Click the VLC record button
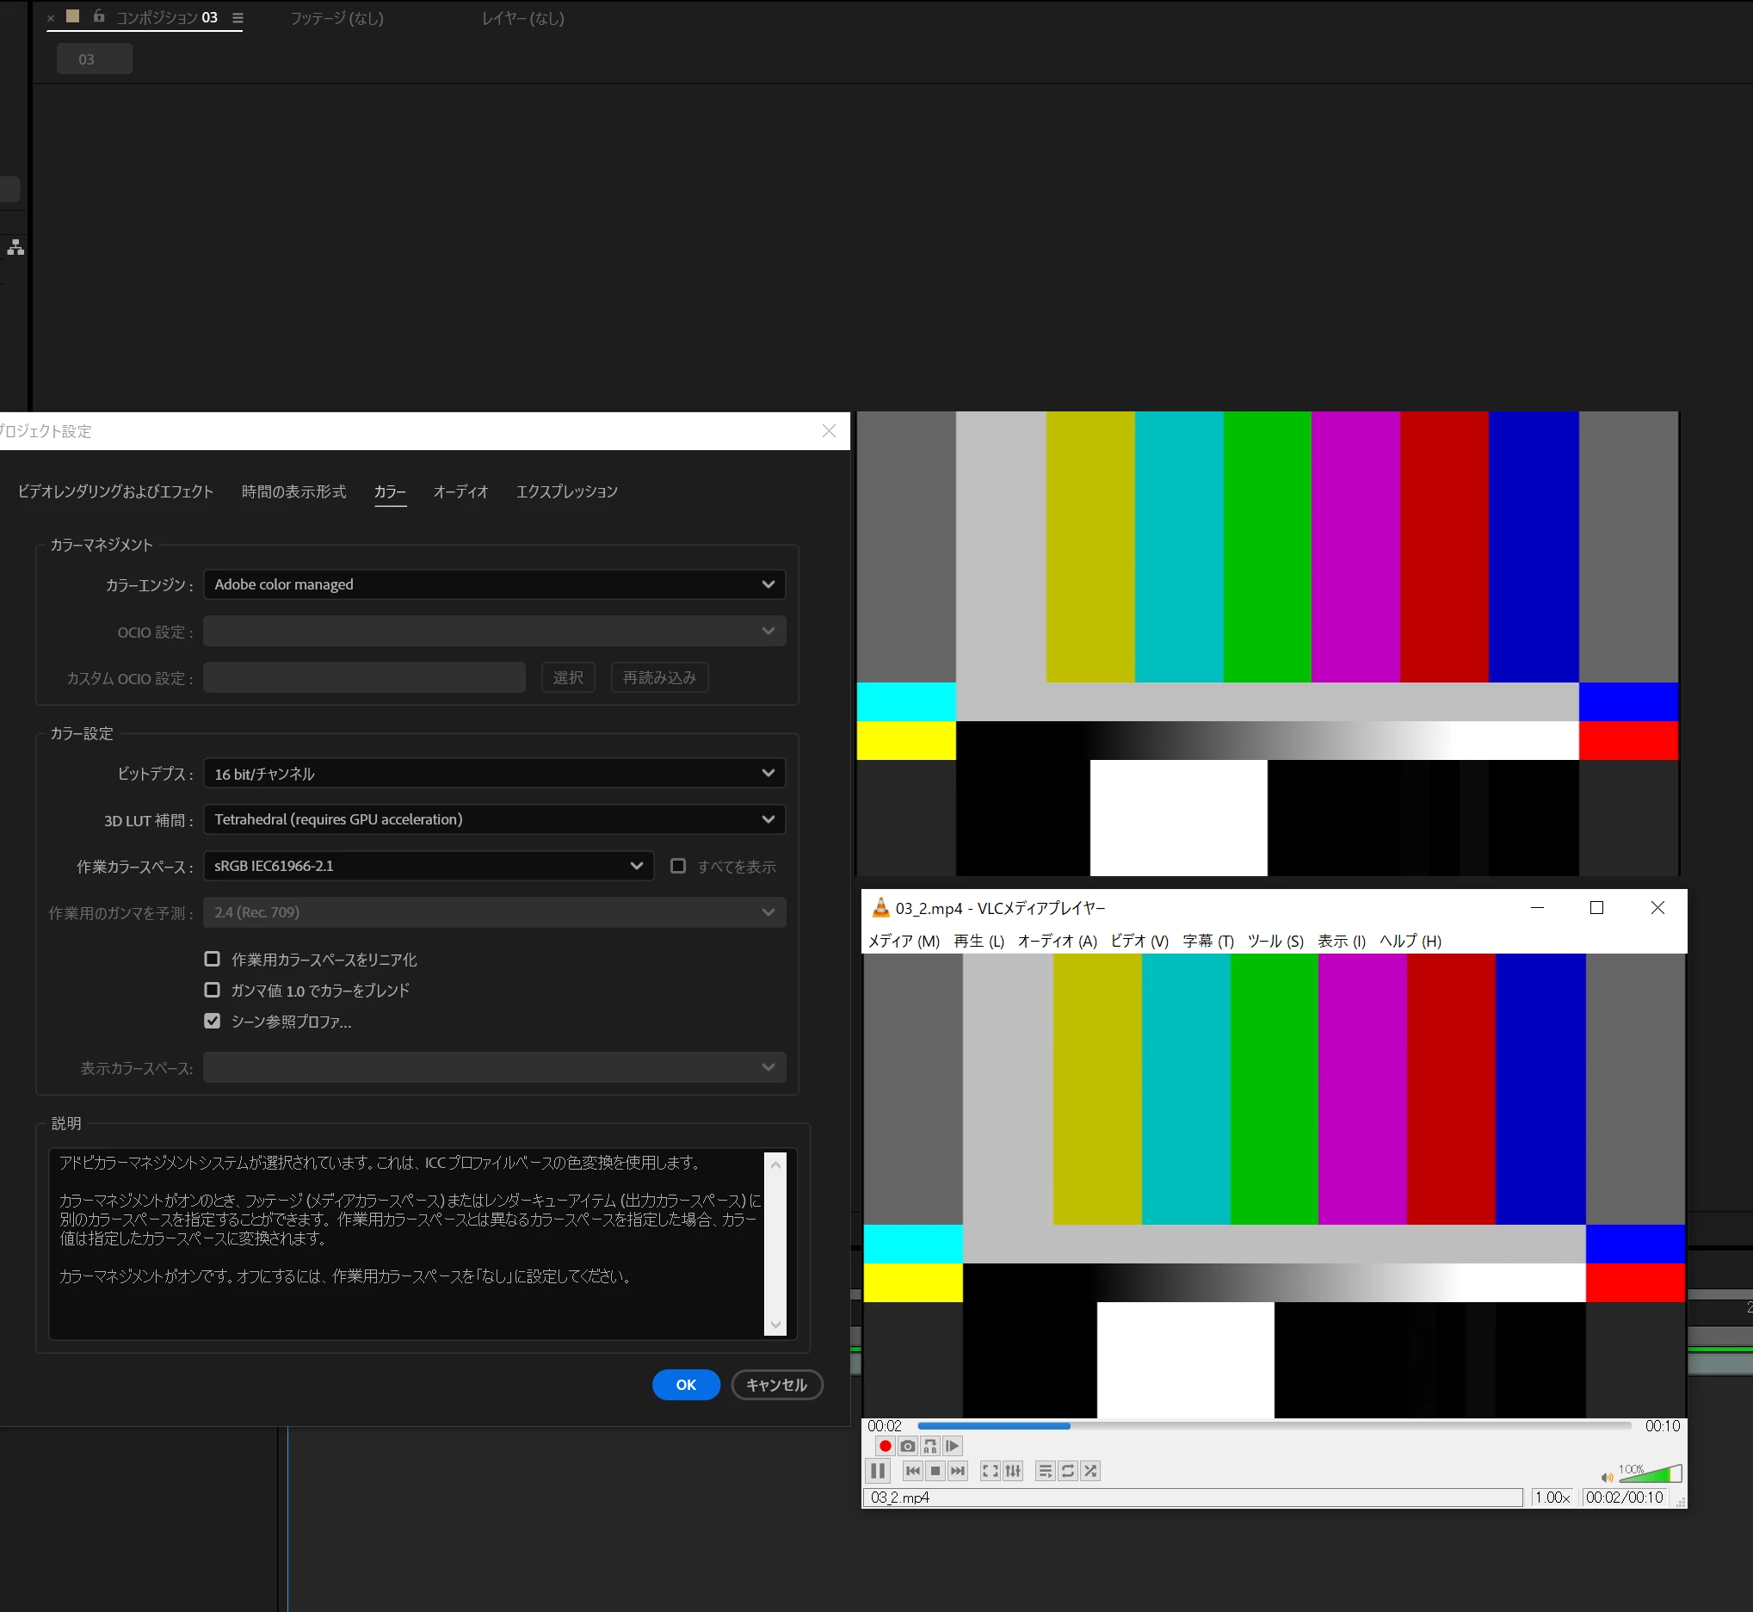The width and height of the screenshot is (1753, 1612). click(885, 1446)
